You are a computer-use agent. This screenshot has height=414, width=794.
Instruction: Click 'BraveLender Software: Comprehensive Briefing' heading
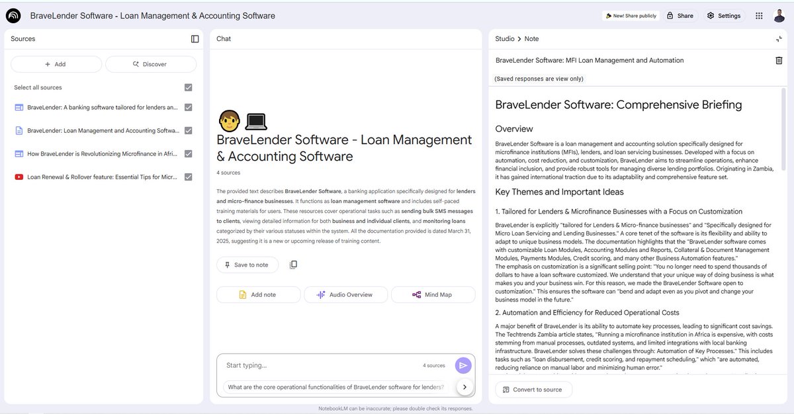(619, 104)
